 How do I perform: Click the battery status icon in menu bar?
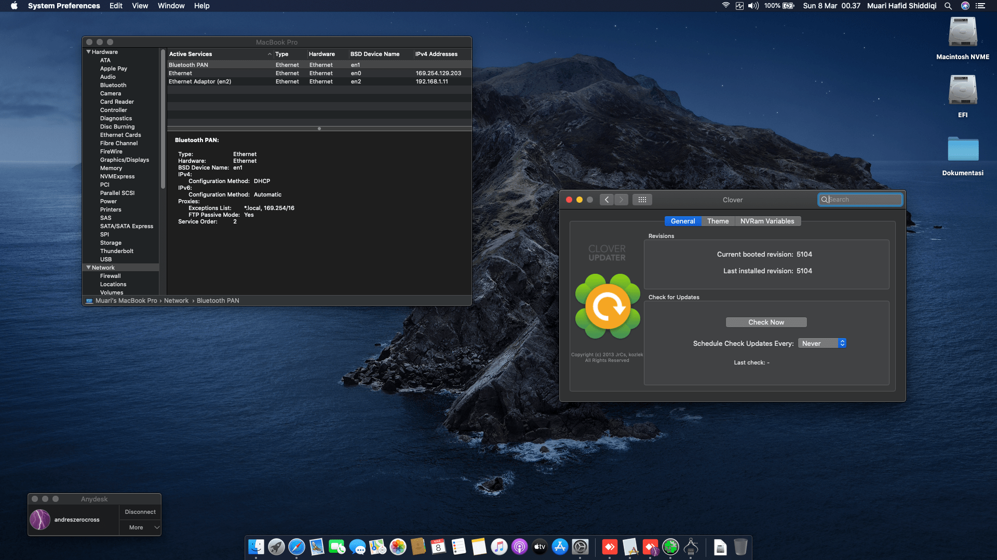[x=788, y=6]
